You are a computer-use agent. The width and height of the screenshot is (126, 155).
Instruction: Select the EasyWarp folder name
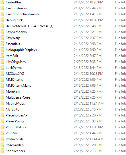tap(13, 38)
